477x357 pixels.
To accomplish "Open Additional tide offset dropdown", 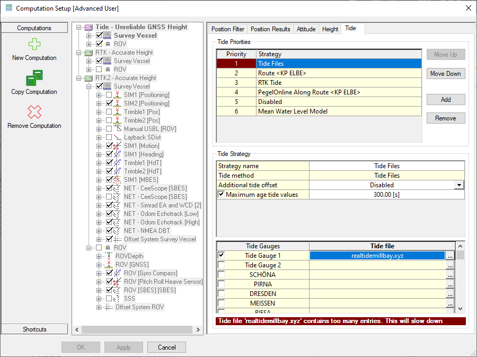I will pyautogui.click(x=459, y=185).
